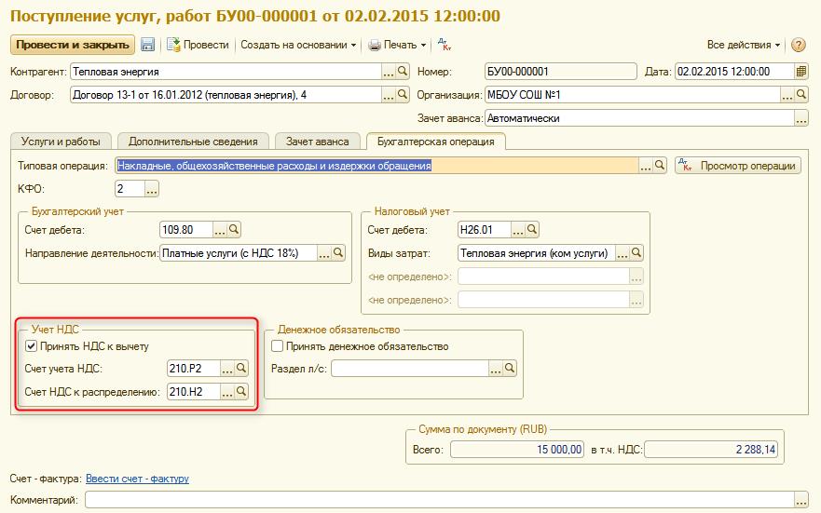Click select button for Типовая операция field
Screen dimensions: 821x513
pyautogui.click(x=646, y=166)
